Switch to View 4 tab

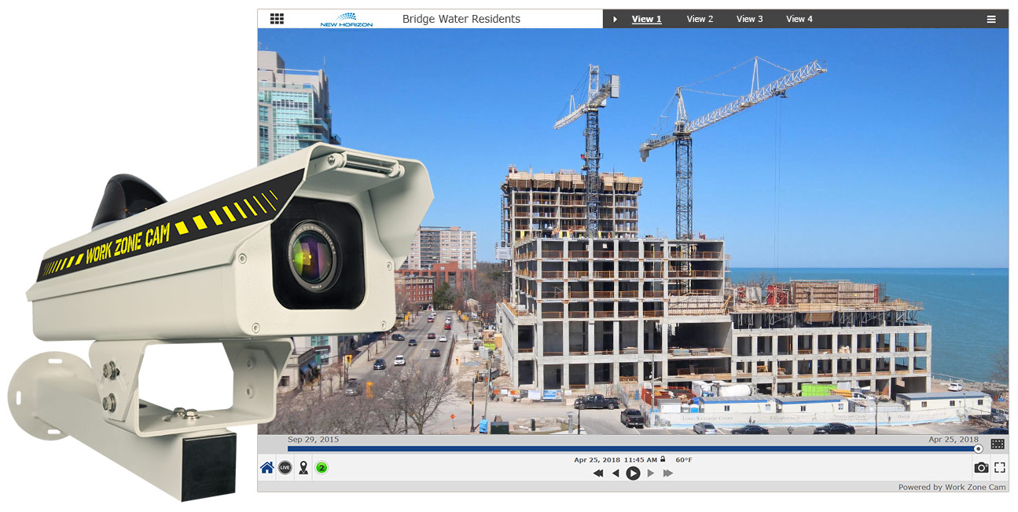point(799,19)
